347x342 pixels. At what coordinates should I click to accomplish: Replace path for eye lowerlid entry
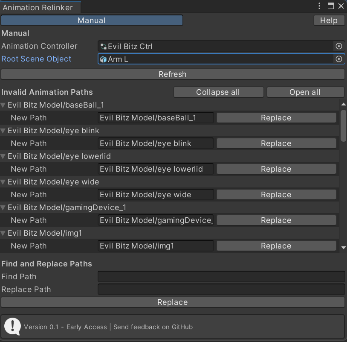coord(276,169)
